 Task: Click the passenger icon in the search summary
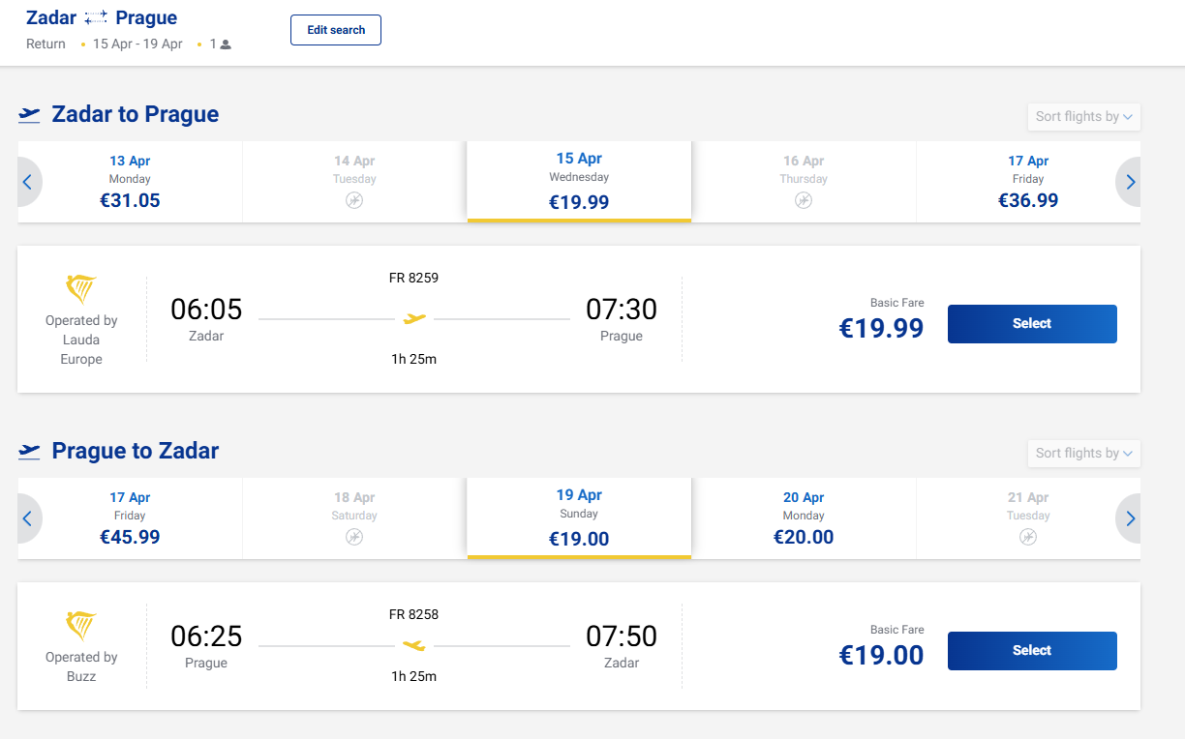point(226,44)
